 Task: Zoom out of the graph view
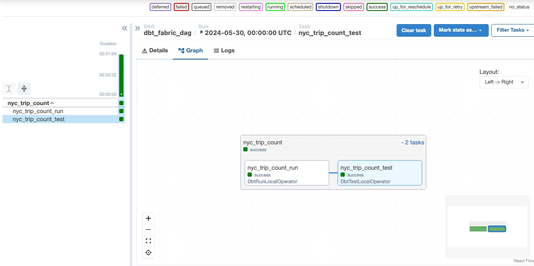pos(148,230)
